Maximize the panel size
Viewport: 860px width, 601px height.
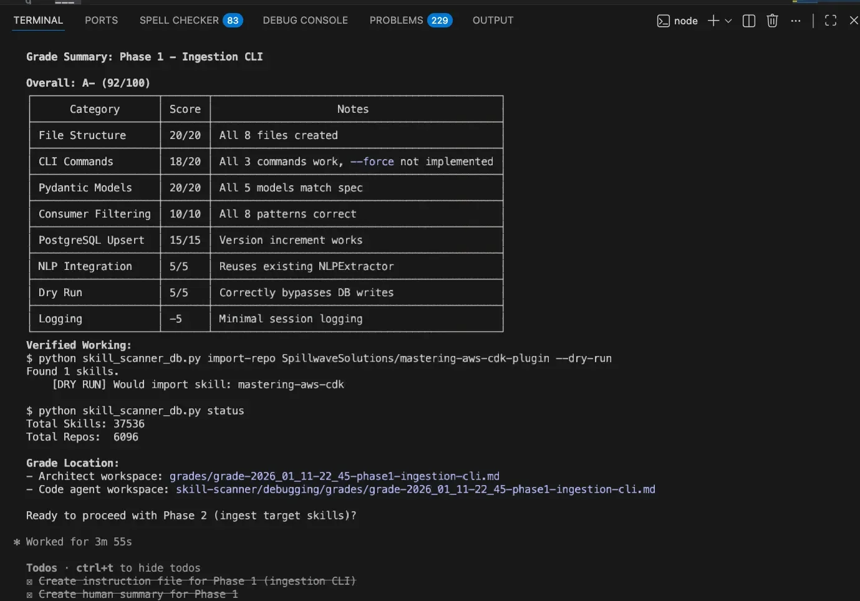tap(831, 21)
